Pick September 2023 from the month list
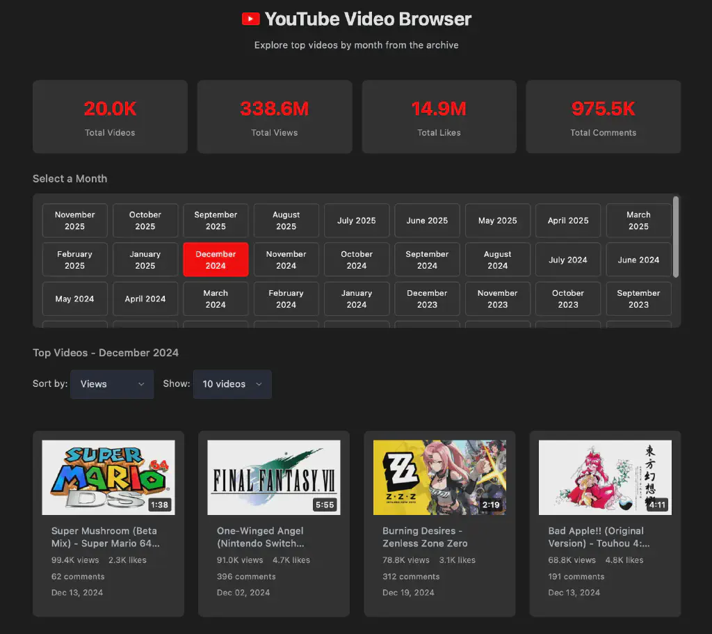 coord(638,299)
